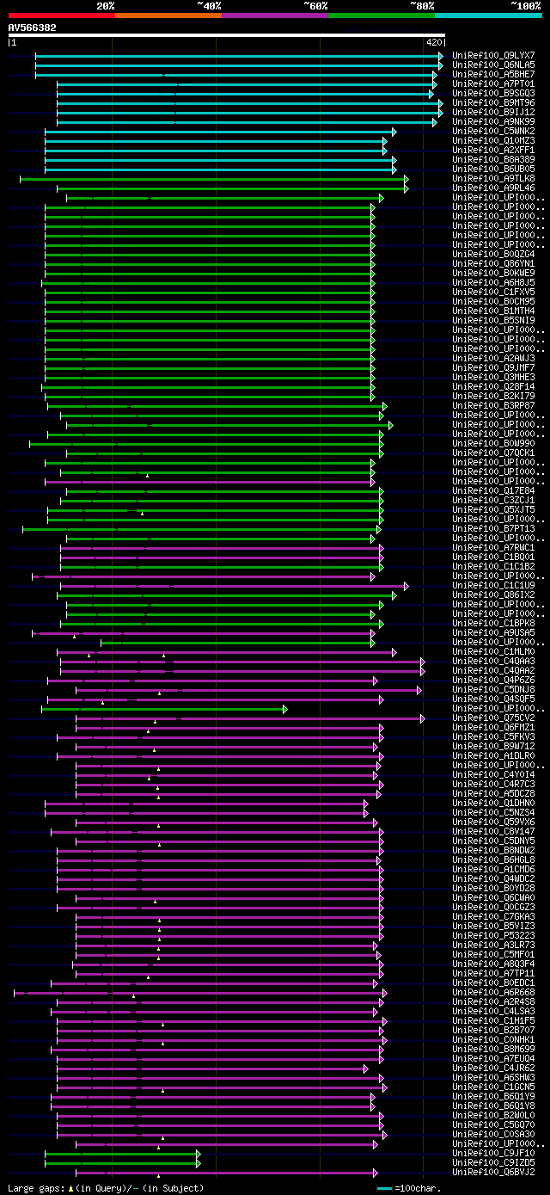Select hit label UniRef100_Q86YN1
Screen dimensions: 550x1195
493,263
